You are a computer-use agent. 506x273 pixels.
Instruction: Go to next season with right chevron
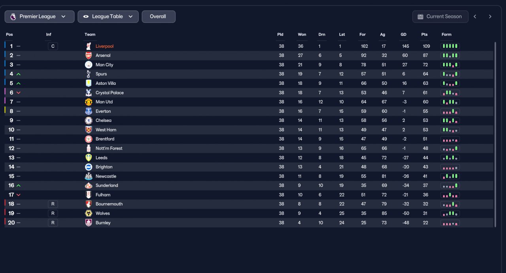coord(490,17)
